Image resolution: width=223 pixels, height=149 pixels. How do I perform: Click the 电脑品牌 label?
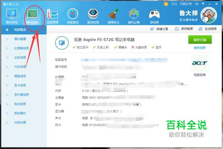point(199,75)
